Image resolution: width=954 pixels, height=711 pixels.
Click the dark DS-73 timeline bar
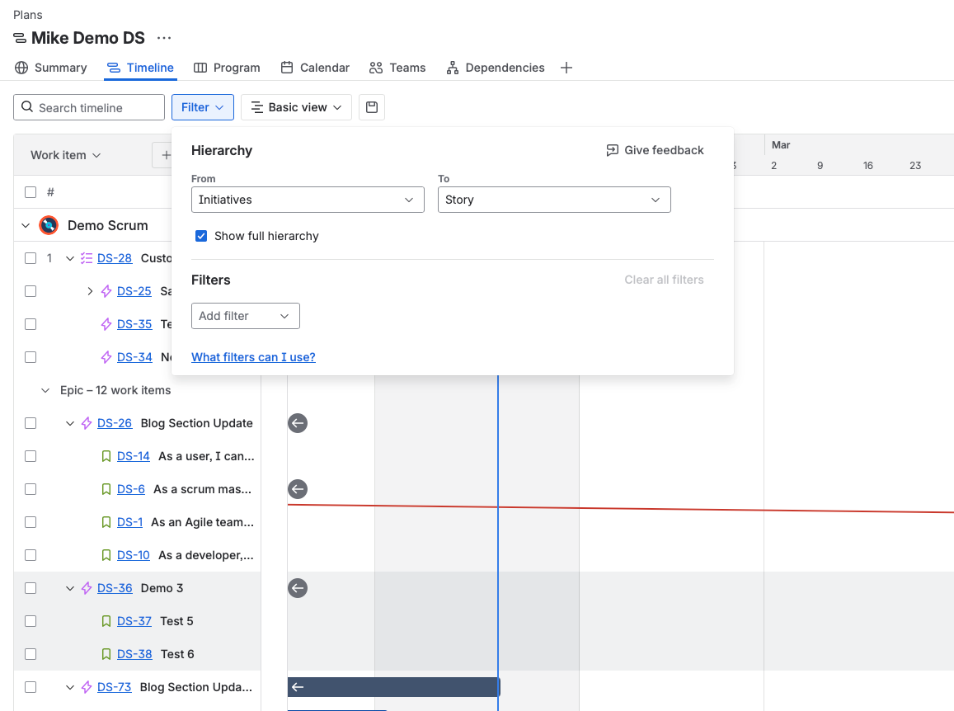coord(396,687)
